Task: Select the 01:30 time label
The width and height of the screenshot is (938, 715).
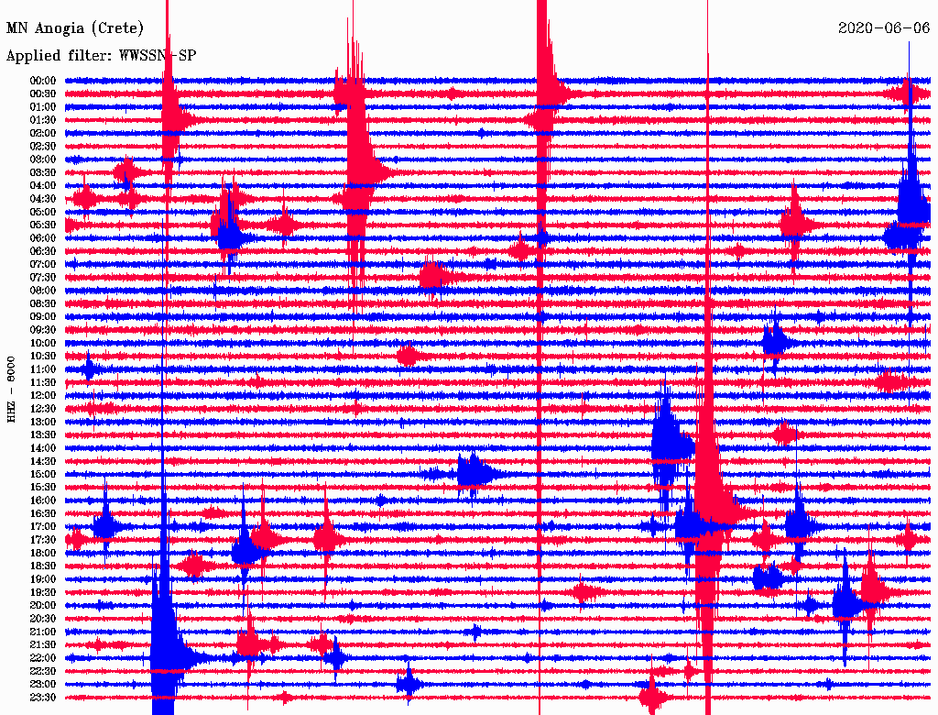Action: coord(43,120)
